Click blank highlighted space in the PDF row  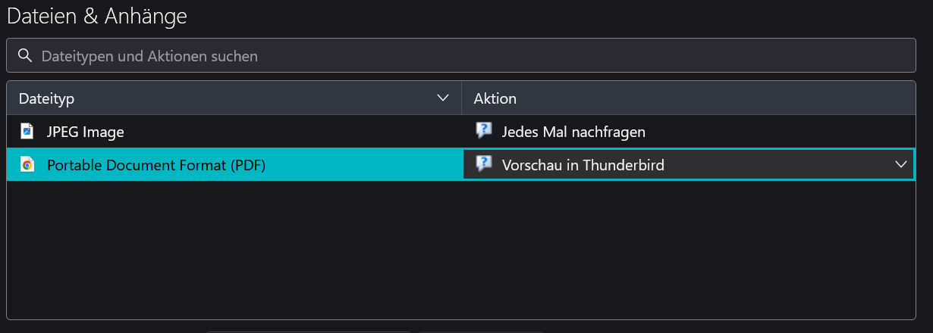[364, 164]
